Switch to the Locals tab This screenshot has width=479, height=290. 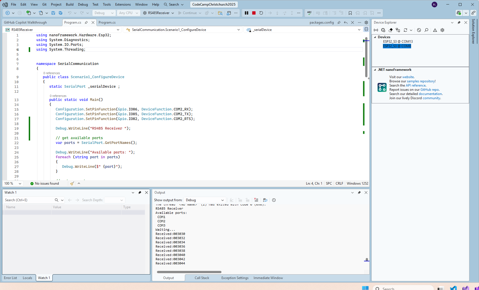27,278
